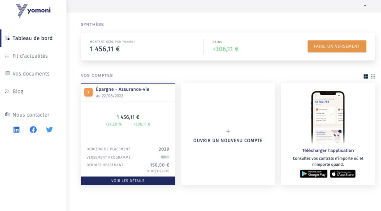Open the Blog page
Screen dimensions: 381x211
point(18,91)
